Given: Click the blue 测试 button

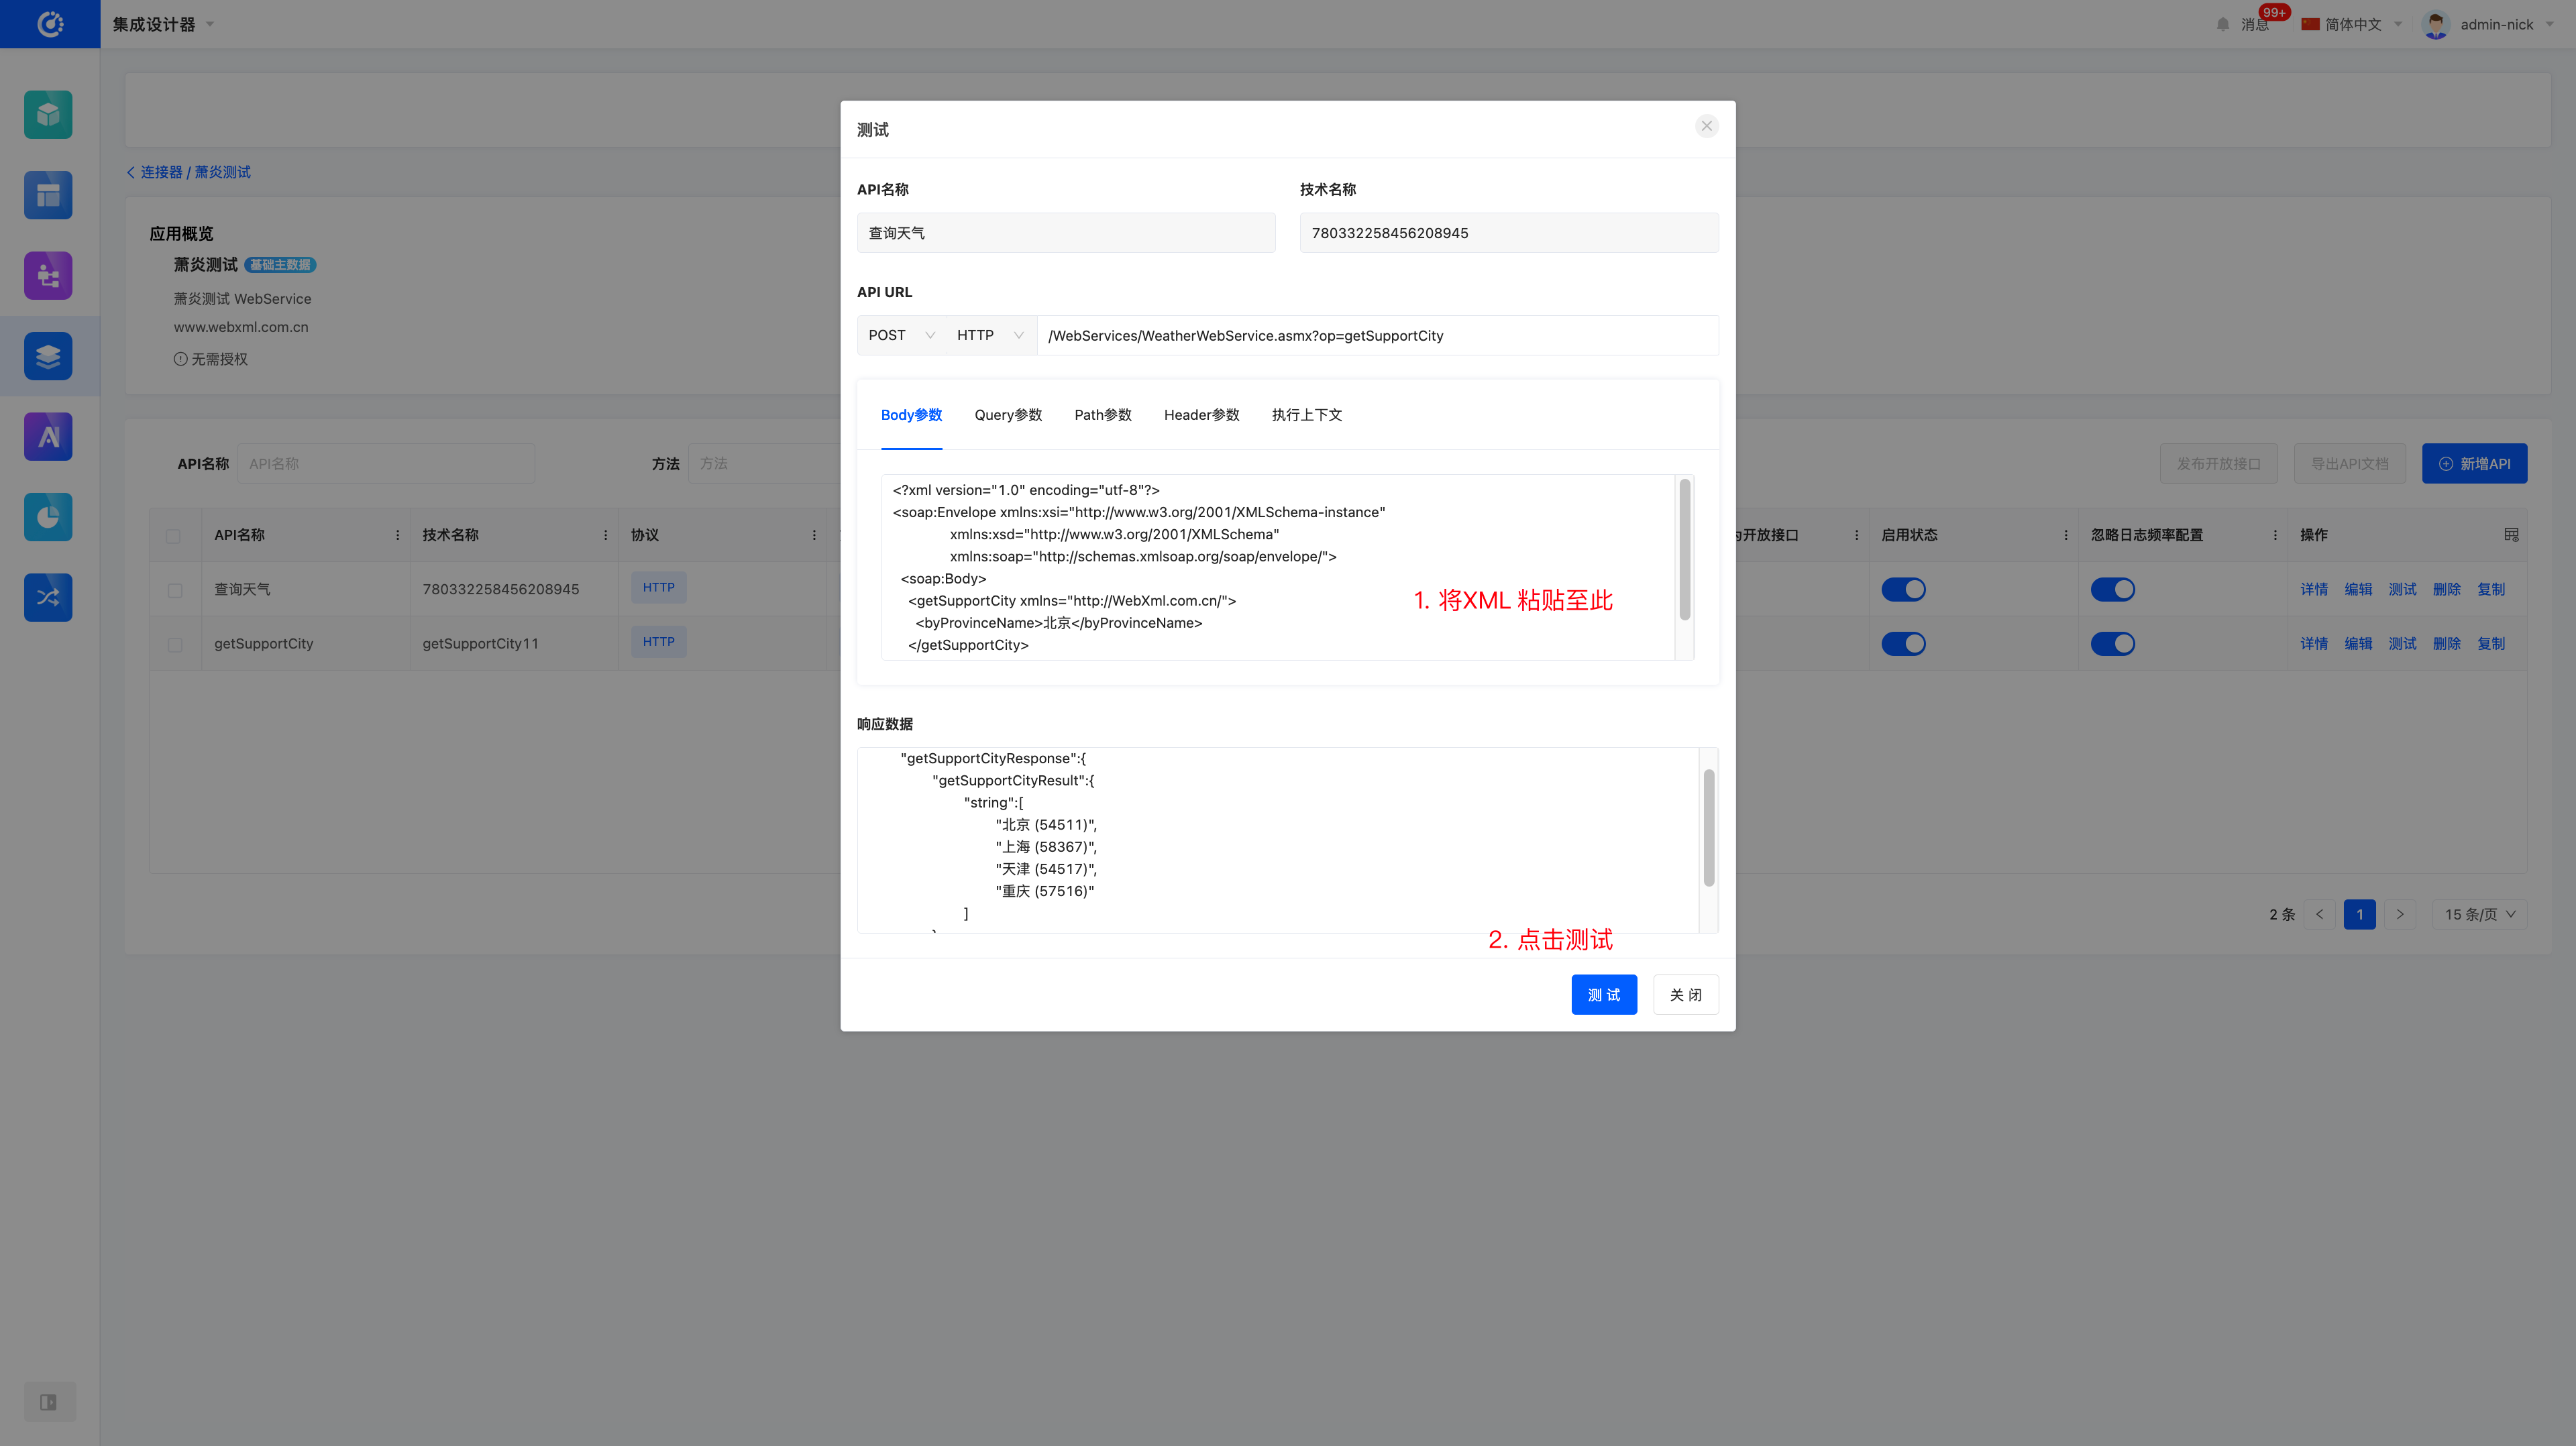Looking at the screenshot, I should point(1603,995).
